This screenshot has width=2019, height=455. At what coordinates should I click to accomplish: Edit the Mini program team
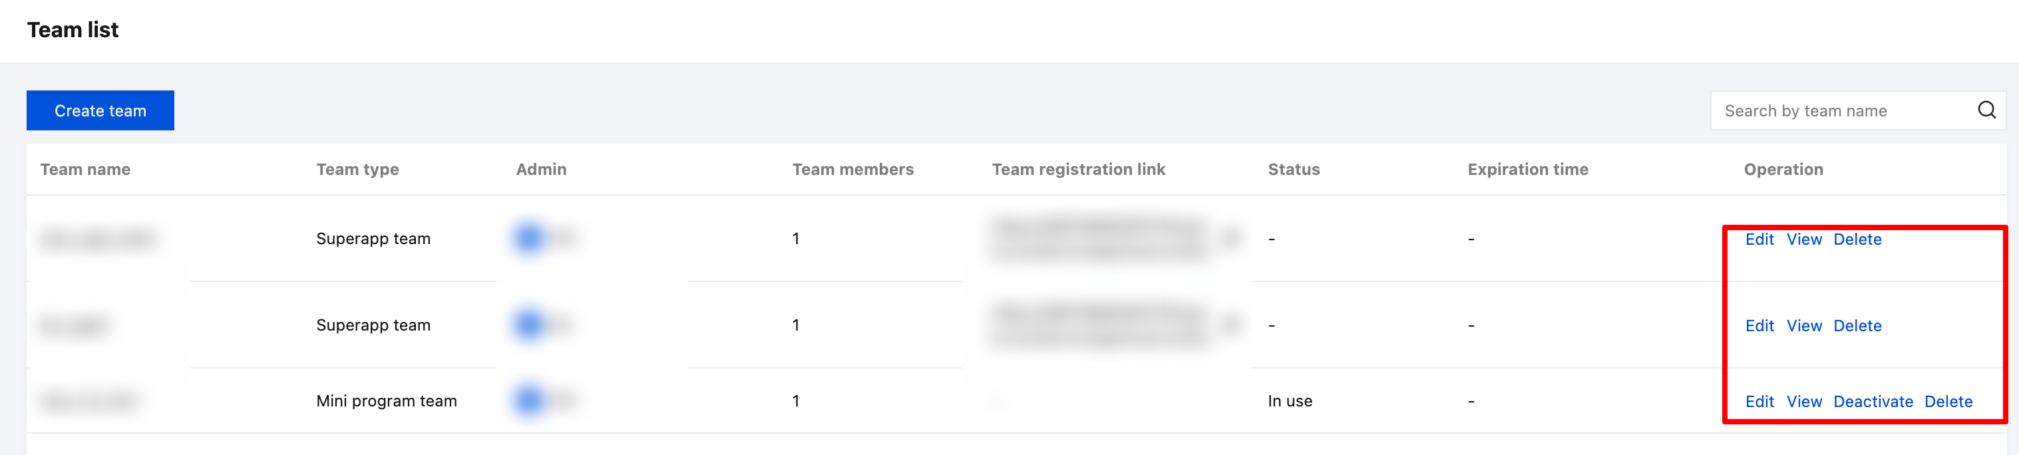[1759, 402]
